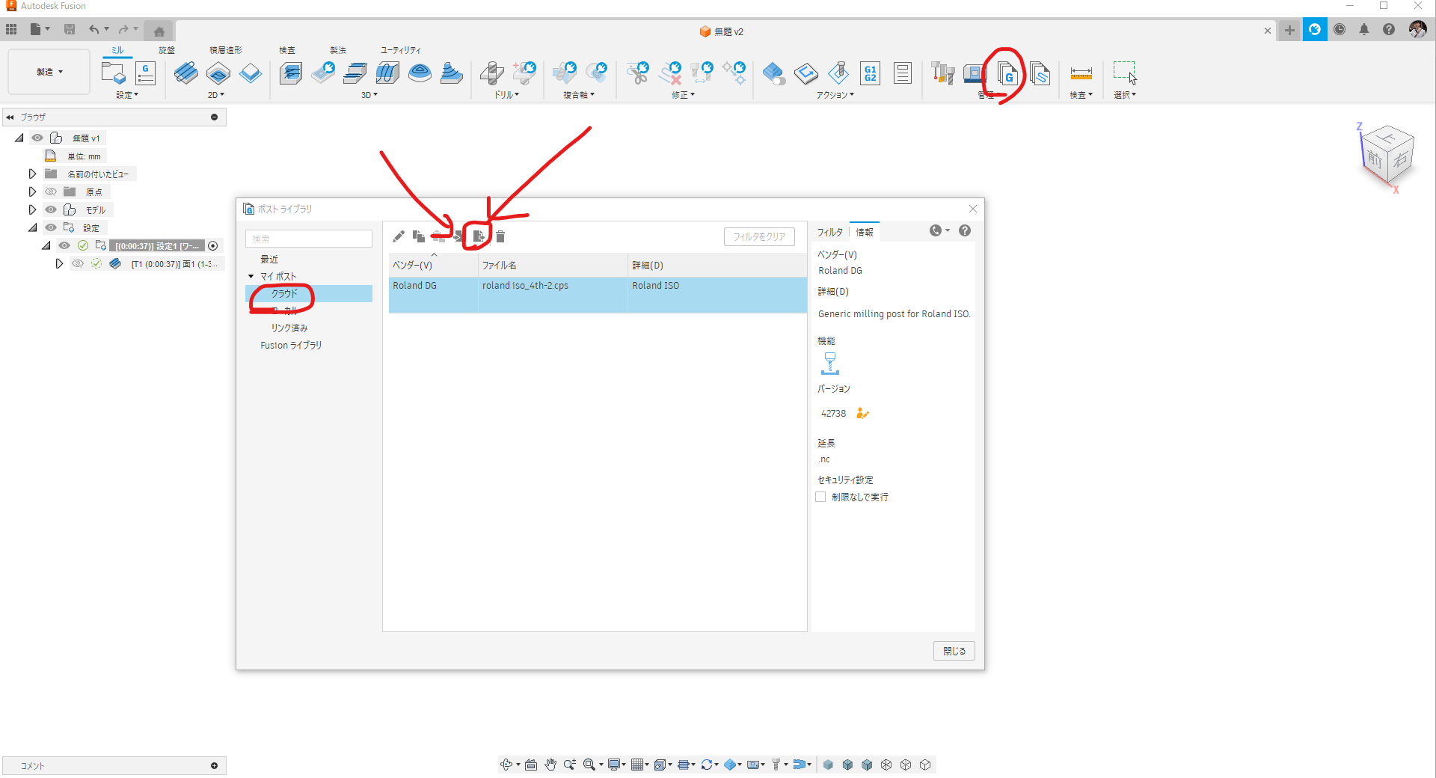Image resolution: width=1436 pixels, height=778 pixels.
Task: Switch to the ユーティリティ utilities tab
Action: click(401, 50)
